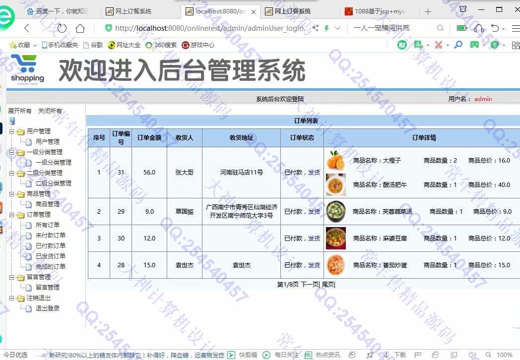Open the 网址大全 bookmark
This screenshot has width=520, height=360.
(125, 45)
